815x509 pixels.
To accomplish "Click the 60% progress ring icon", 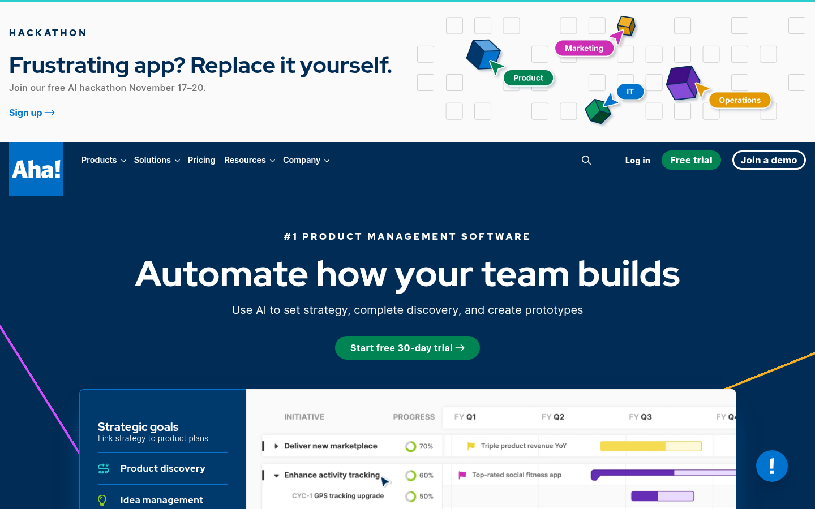I will pyautogui.click(x=411, y=476).
